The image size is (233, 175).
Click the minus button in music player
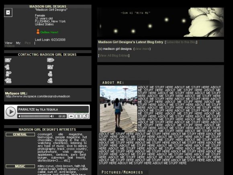tap(71, 116)
